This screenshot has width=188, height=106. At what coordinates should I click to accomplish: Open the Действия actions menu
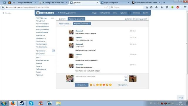point(129,19)
